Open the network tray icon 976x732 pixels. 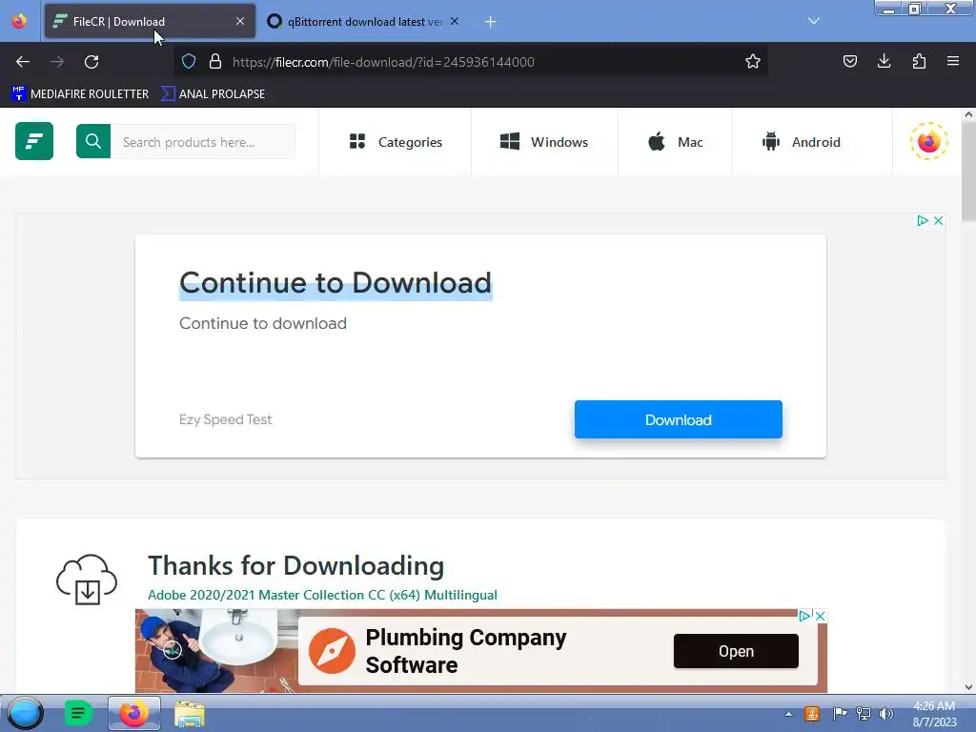click(x=864, y=713)
